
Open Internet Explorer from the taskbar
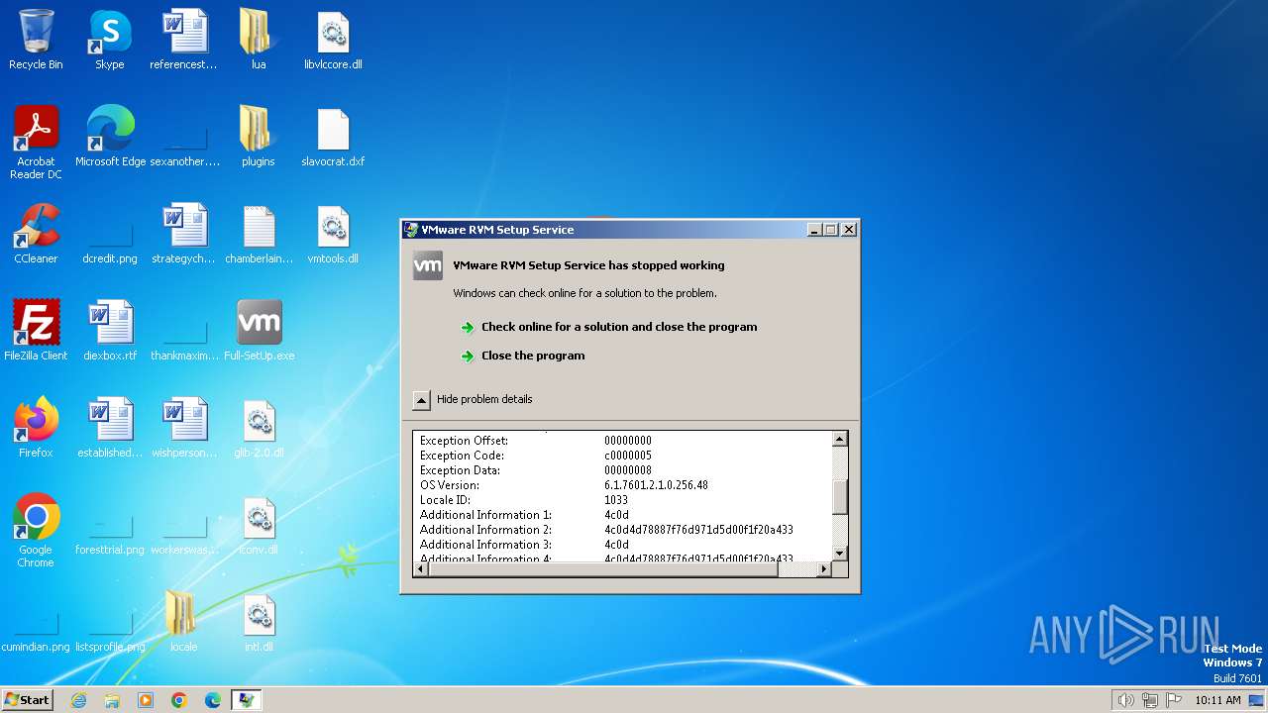[78, 700]
